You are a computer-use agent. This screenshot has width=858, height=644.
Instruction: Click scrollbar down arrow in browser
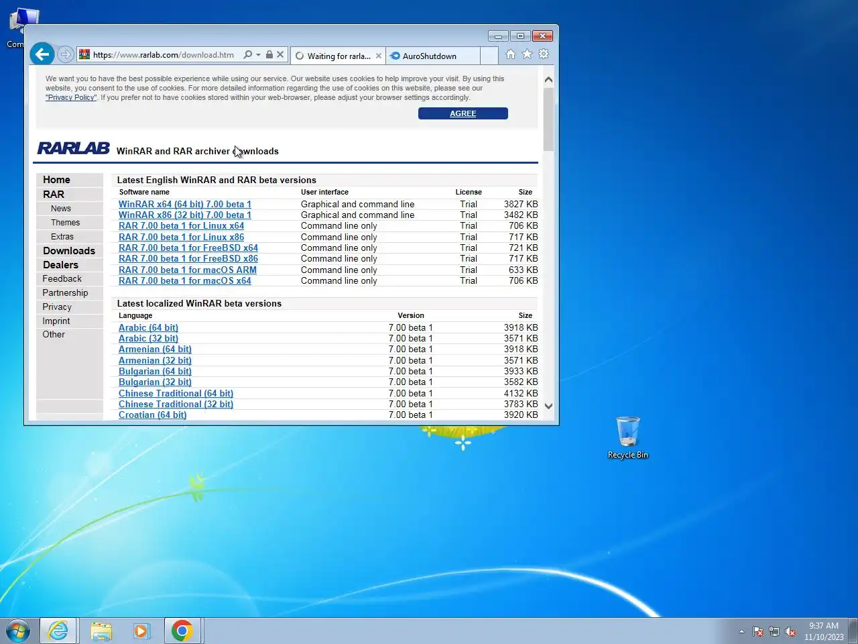[x=548, y=406]
